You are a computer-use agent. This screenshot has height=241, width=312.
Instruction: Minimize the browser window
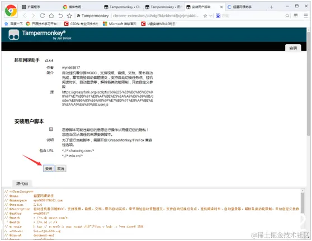click(287, 6)
